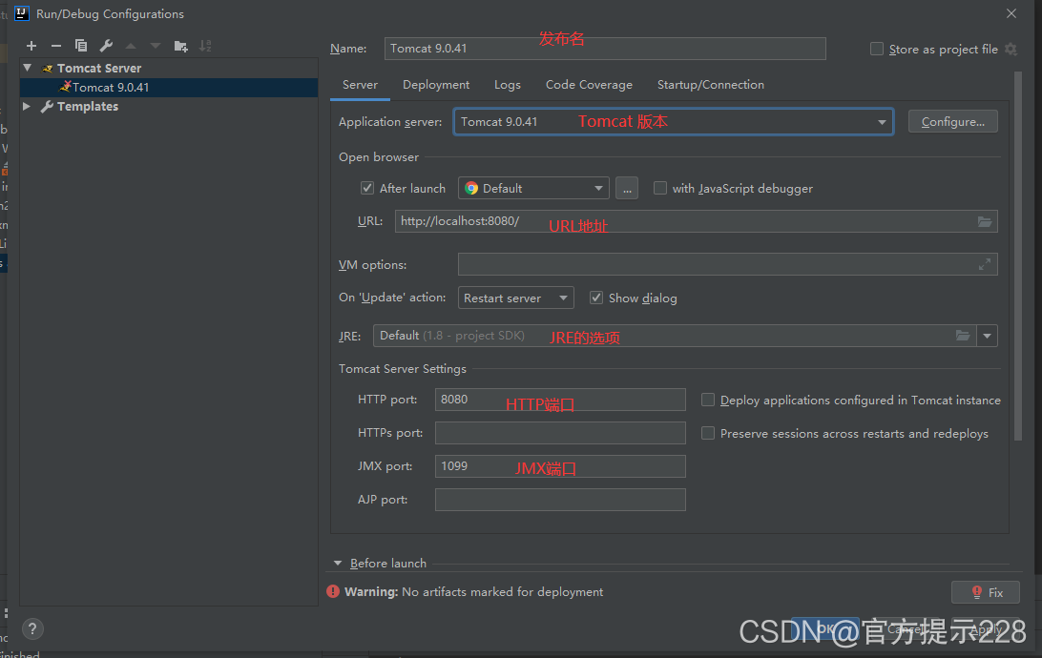Enable Deploy applications configured in Tomcat instance
This screenshot has width=1042, height=658.
point(708,400)
